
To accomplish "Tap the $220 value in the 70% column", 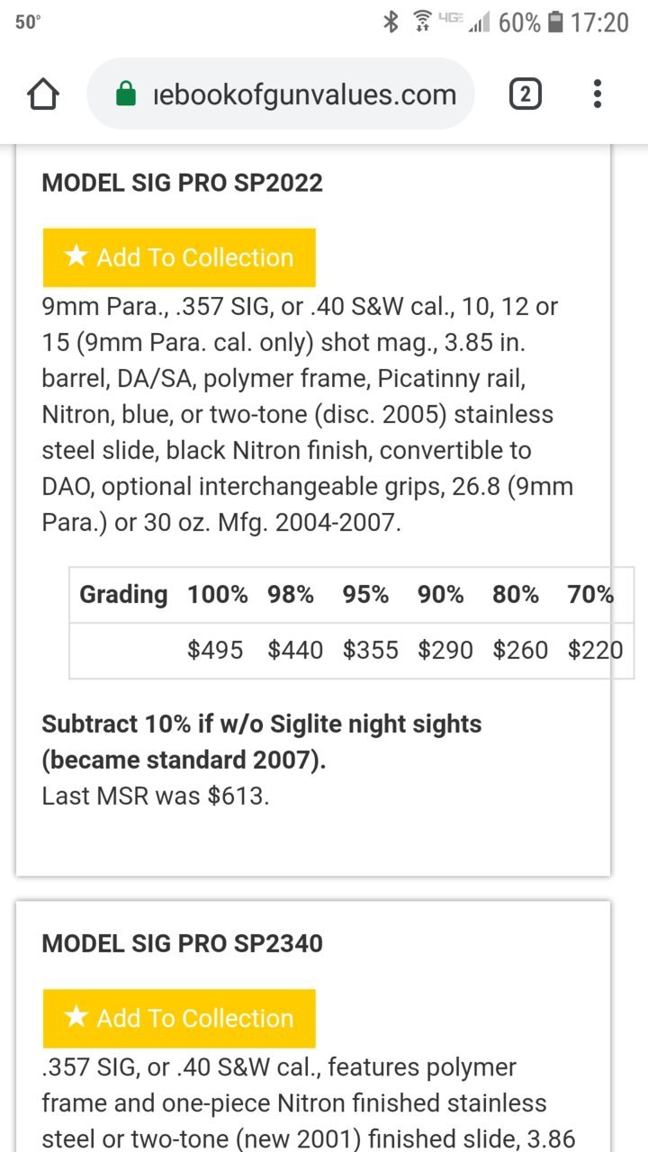I will click(x=595, y=650).
